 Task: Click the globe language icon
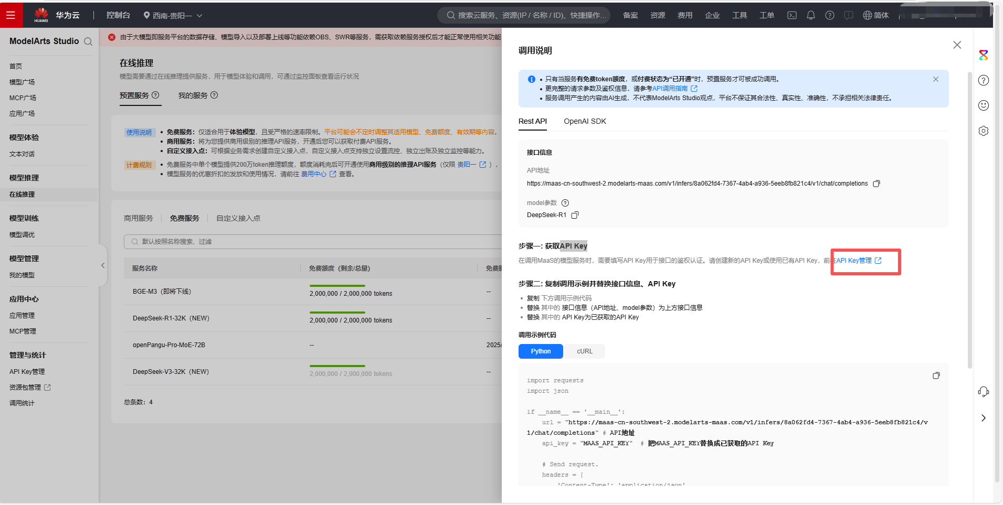(868, 15)
